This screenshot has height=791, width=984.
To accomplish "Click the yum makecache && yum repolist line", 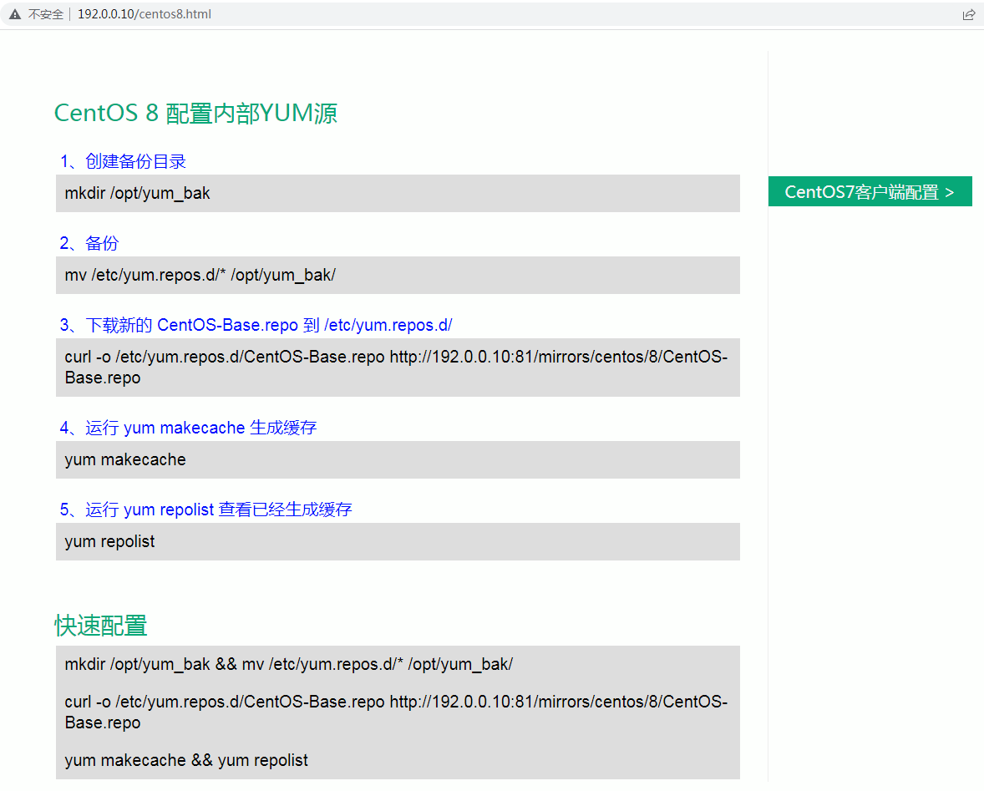I will point(186,760).
